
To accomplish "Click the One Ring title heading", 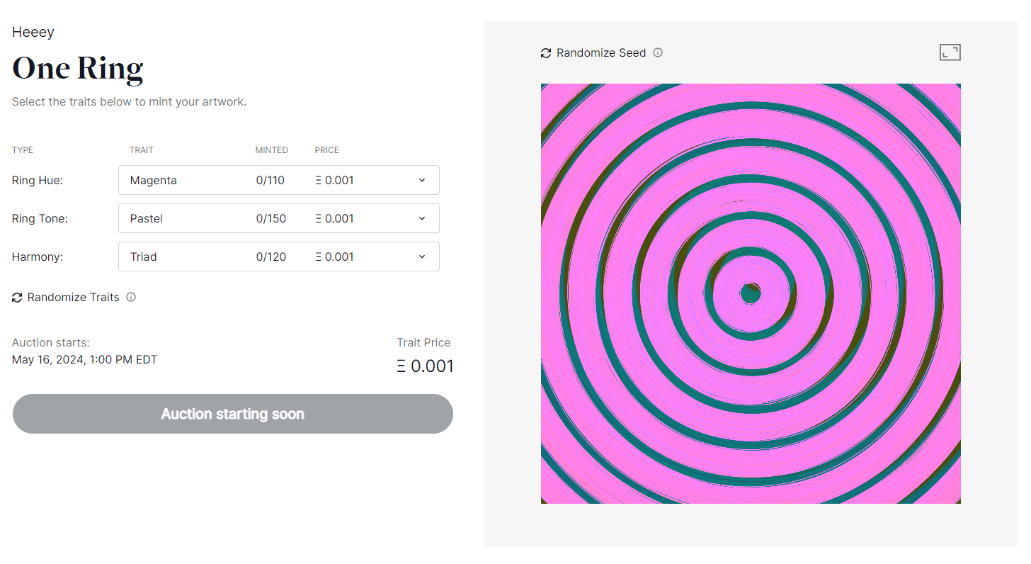I will 78,68.
